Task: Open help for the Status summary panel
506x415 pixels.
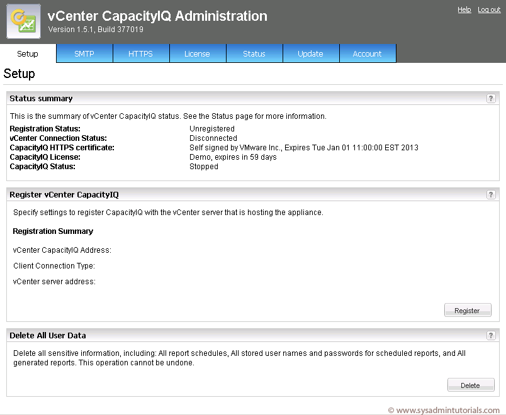Action: pos(491,98)
